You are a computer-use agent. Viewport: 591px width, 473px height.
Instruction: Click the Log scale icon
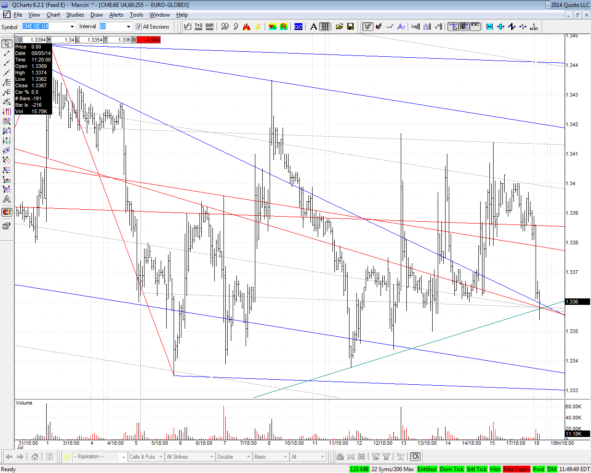click(416, 27)
